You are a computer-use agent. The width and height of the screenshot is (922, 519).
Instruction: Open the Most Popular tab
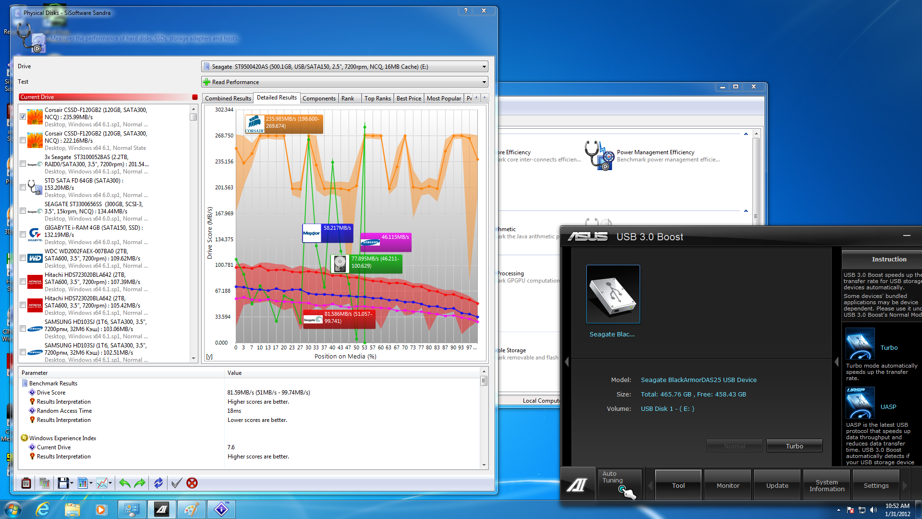click(x=444, y=99)
